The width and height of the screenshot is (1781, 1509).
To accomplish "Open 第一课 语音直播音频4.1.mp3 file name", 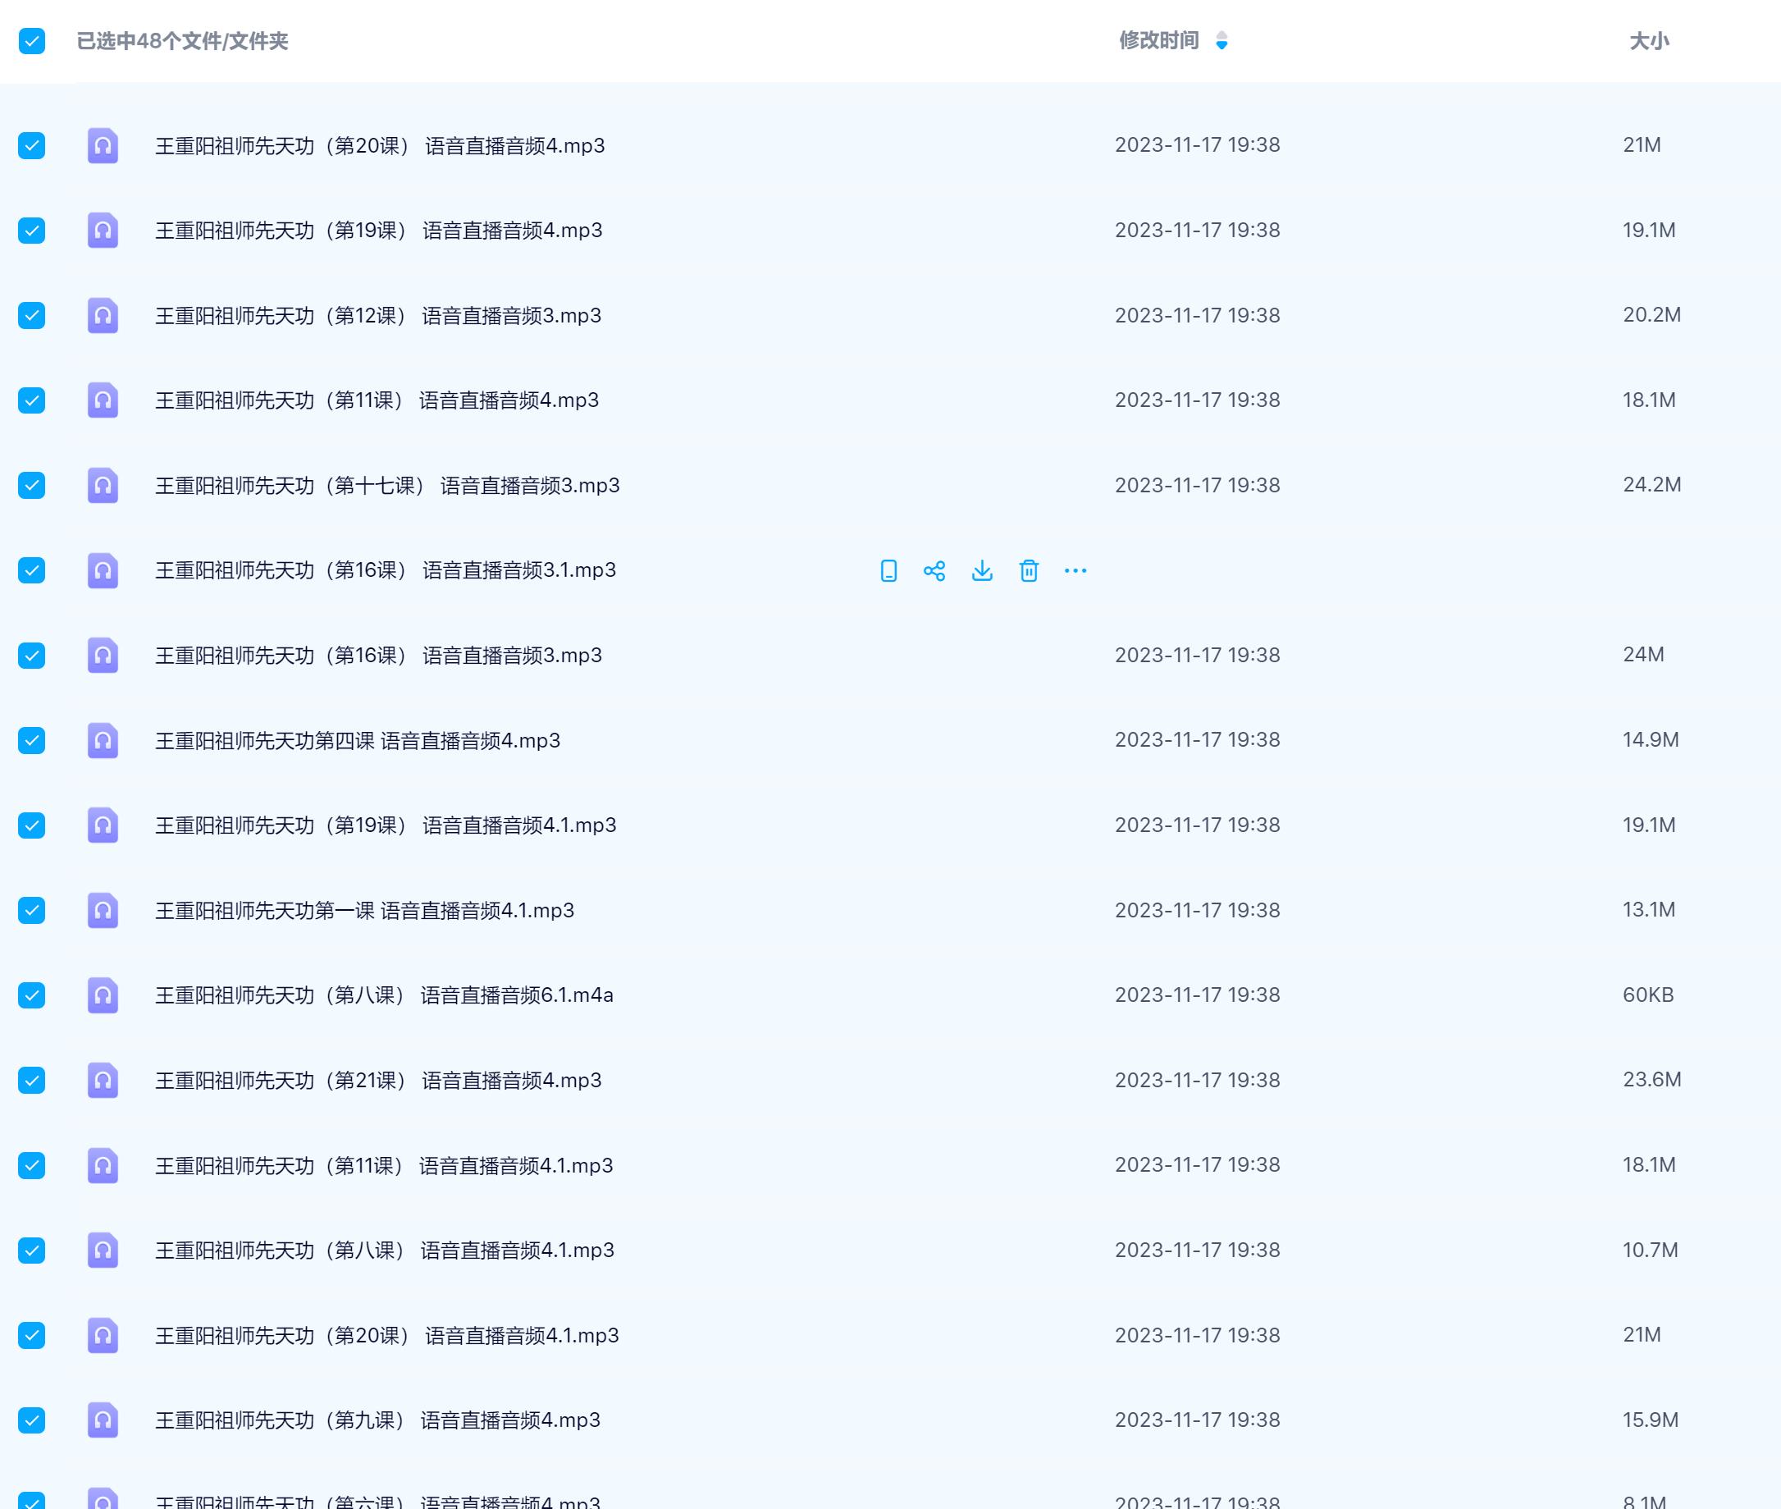I will tap(364, 910).
